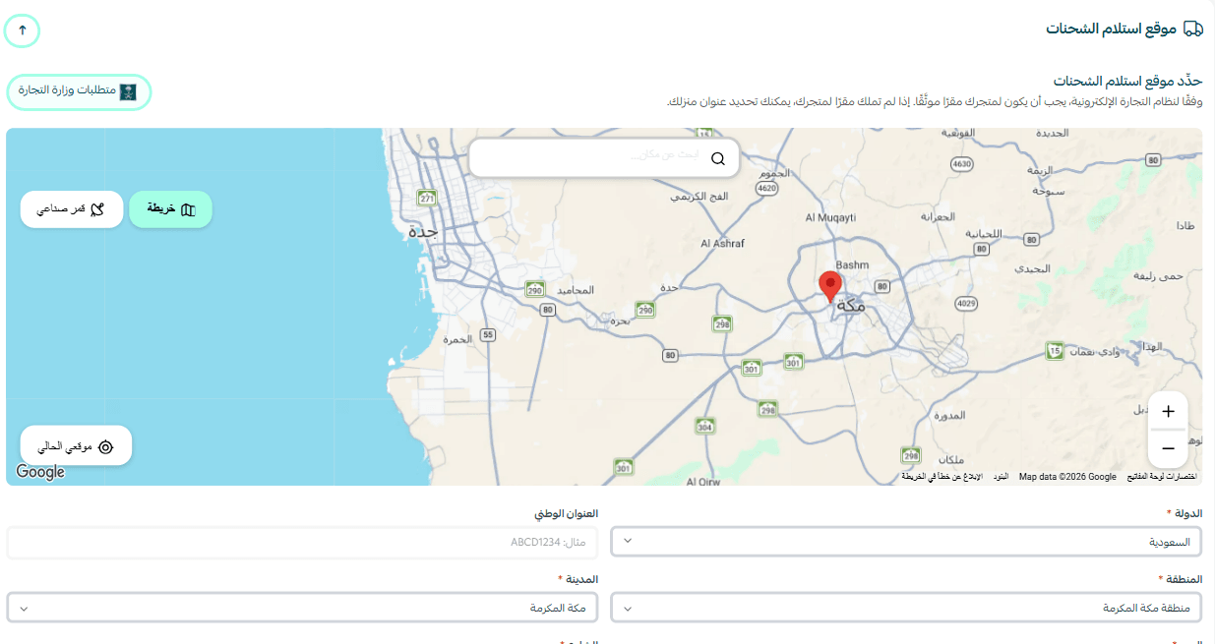
Task: Click the Google logo on the map
Action: [40, 472]
